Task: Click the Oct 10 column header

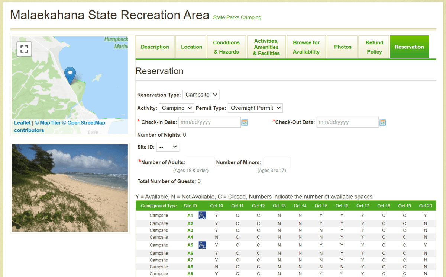Action: coord(217,206)
